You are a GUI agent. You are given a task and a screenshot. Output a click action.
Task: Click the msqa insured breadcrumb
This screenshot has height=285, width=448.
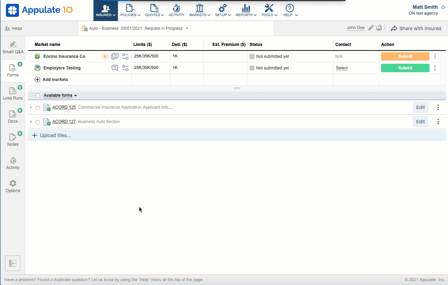pos(14,28)
